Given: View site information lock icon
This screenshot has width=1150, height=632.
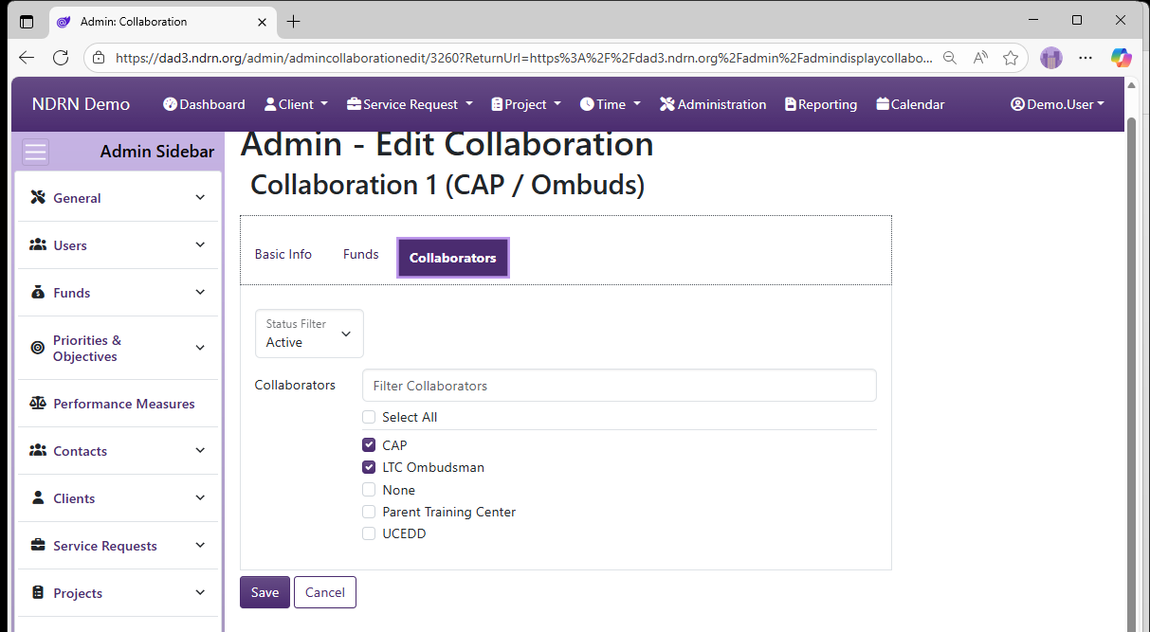Looking at the screenshot, I should click(x=100, y=58).
